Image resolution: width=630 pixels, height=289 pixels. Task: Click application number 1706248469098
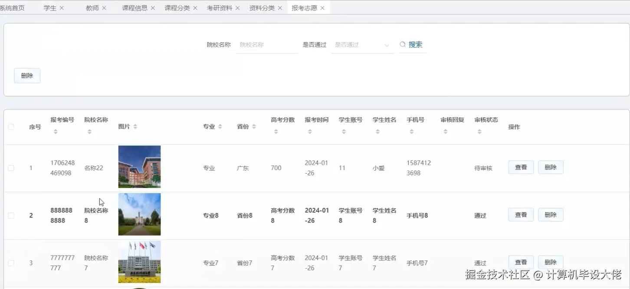62,168
